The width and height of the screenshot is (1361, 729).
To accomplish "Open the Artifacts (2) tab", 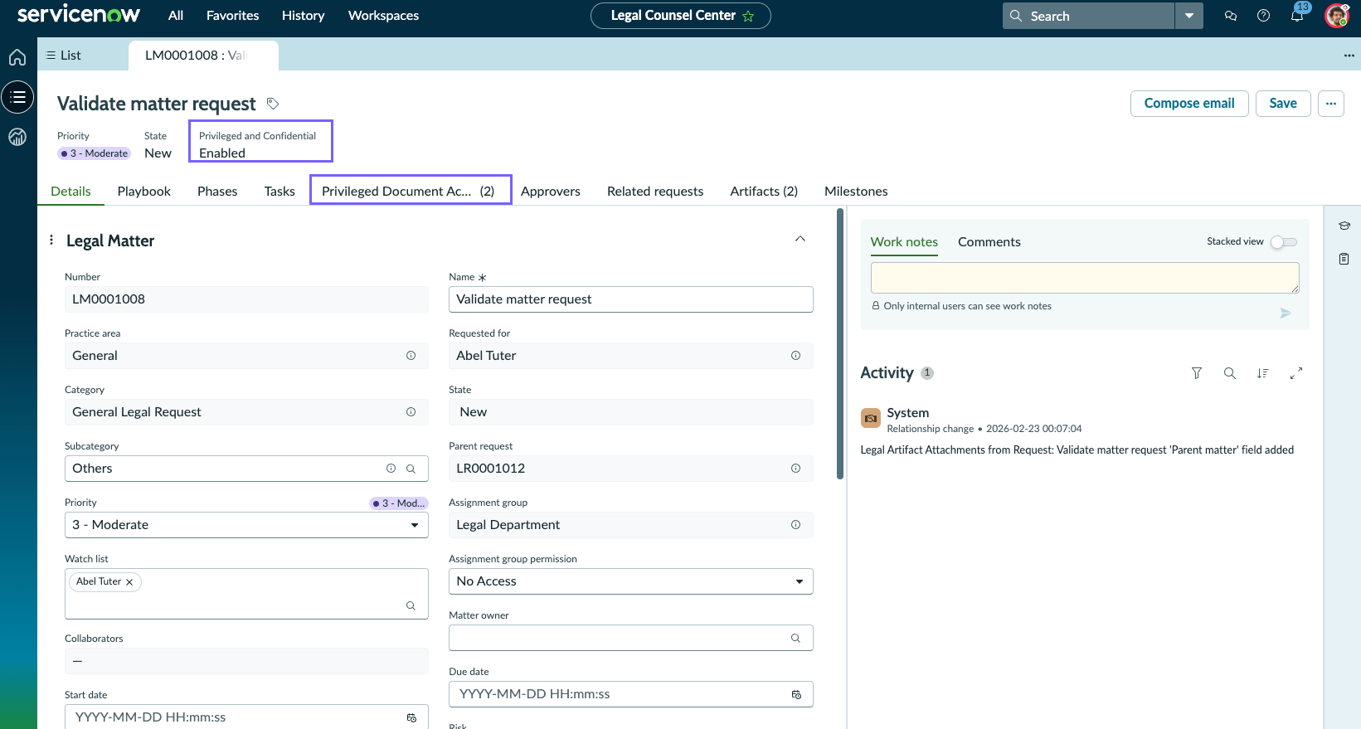I will click(x=764, y=192).
